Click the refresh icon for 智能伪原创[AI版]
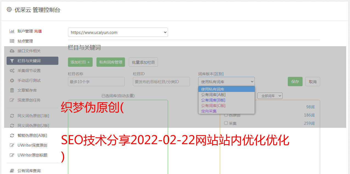350x174 pixels. tap(12, 135)
